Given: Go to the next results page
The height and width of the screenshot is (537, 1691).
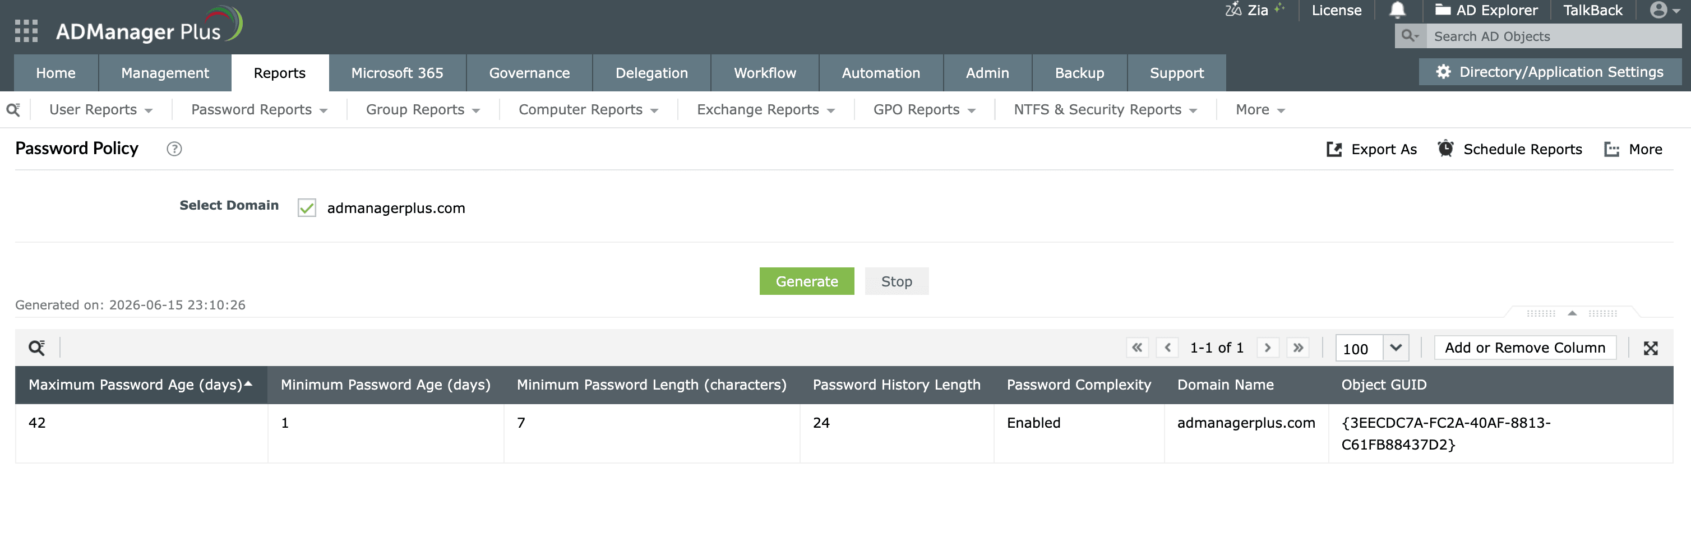Looking at the screenshot, I should [1268, 348].
